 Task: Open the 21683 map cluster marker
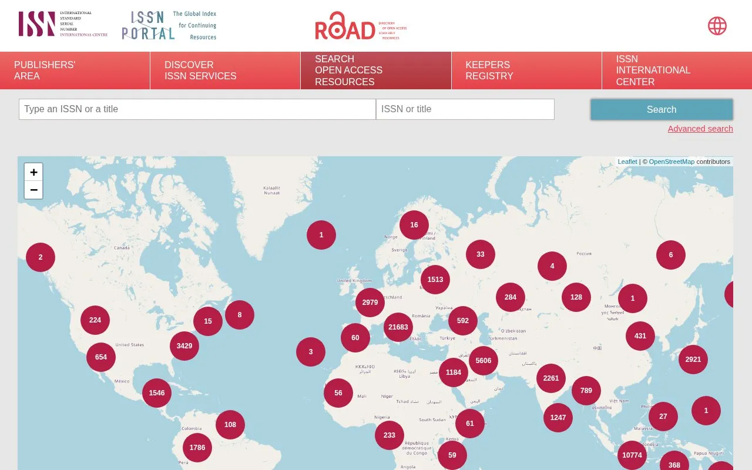(x=398, y=327)
